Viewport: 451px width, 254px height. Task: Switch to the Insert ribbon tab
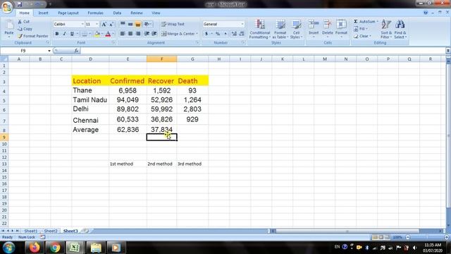(44, 13)
